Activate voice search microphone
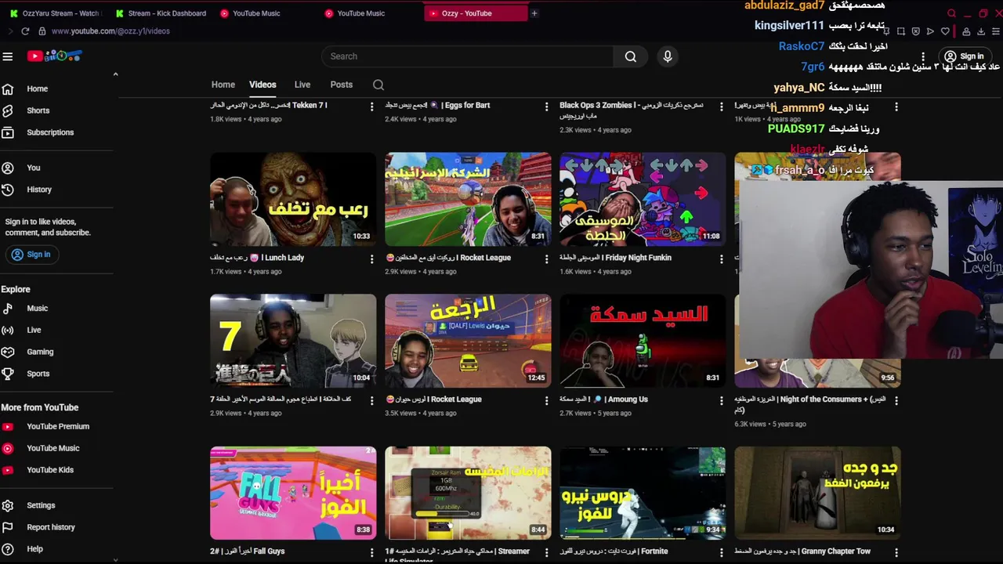This screenshot has width=1003, height=564. coord(668,56)
